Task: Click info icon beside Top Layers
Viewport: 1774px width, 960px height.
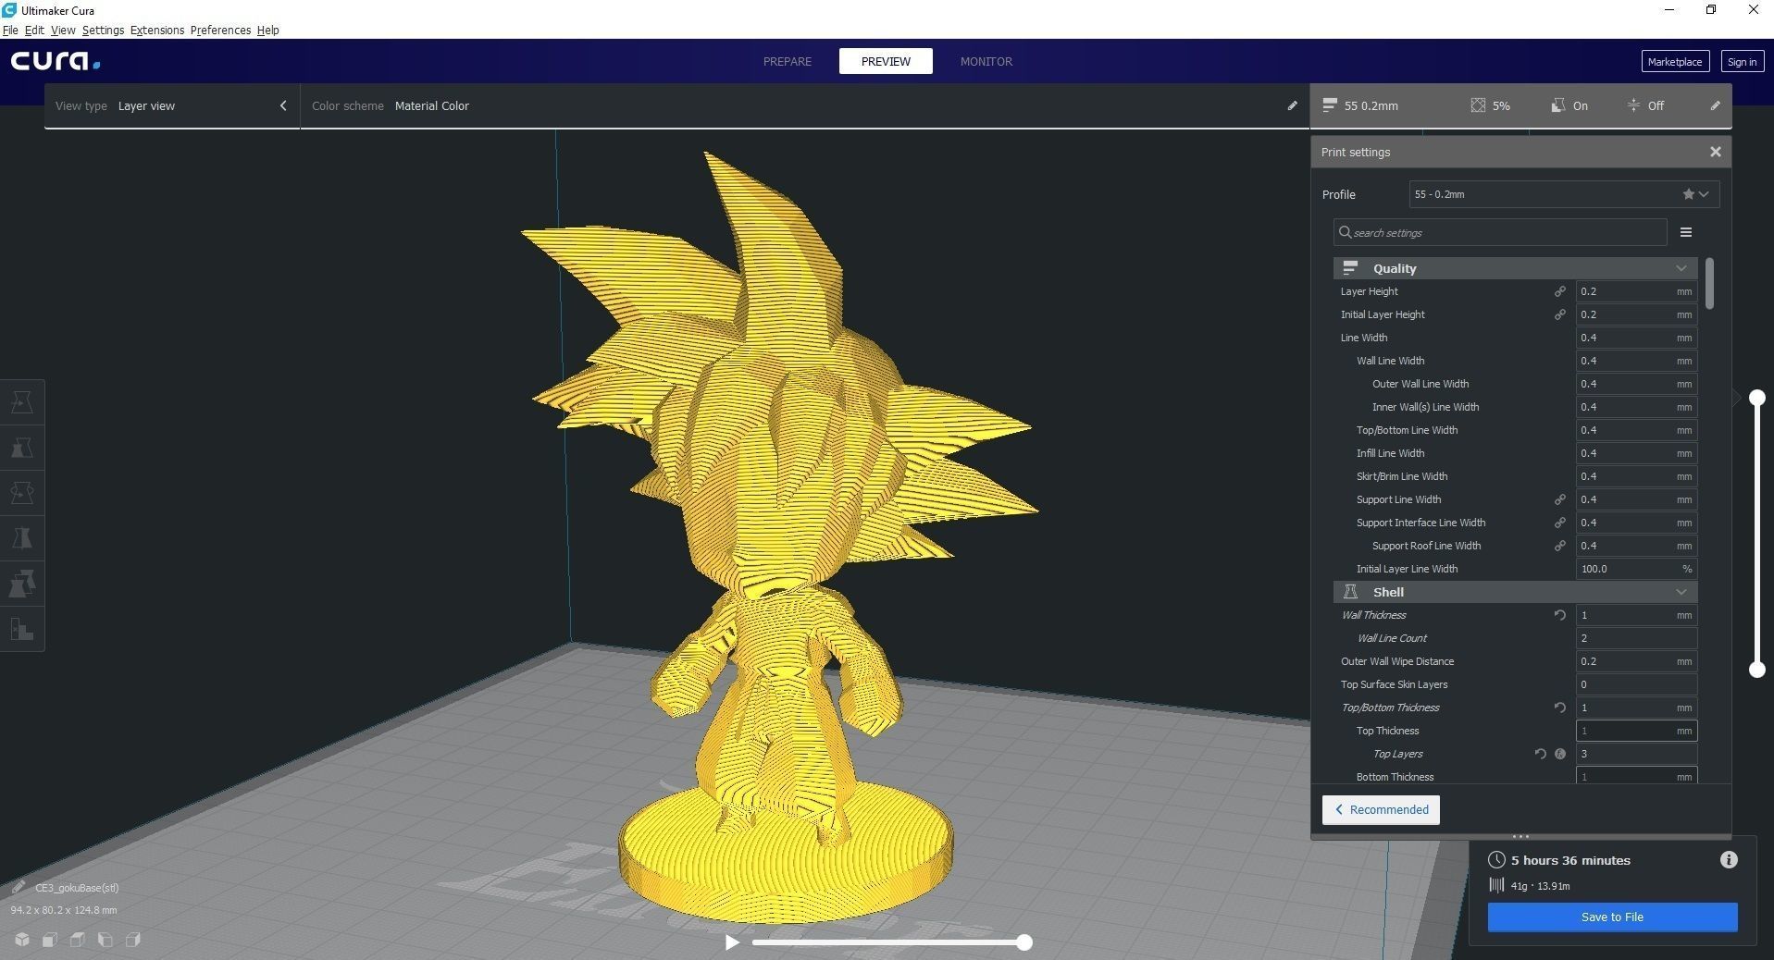Action: pos(1560,754)
